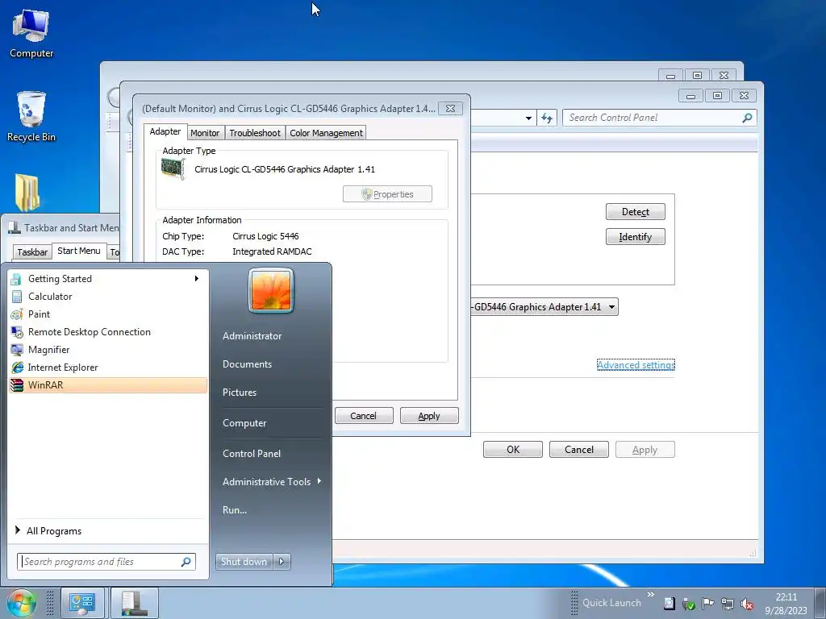Image resolution: width=826 pixels, height=619 pixels.
Task: Open WinRAR from the Start menu
Action: 108,384
